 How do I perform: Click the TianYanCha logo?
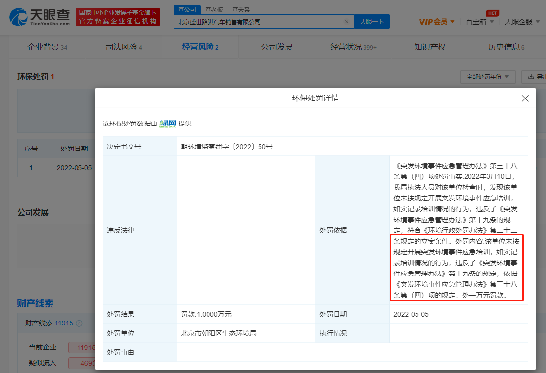click(x=39, y=17)
